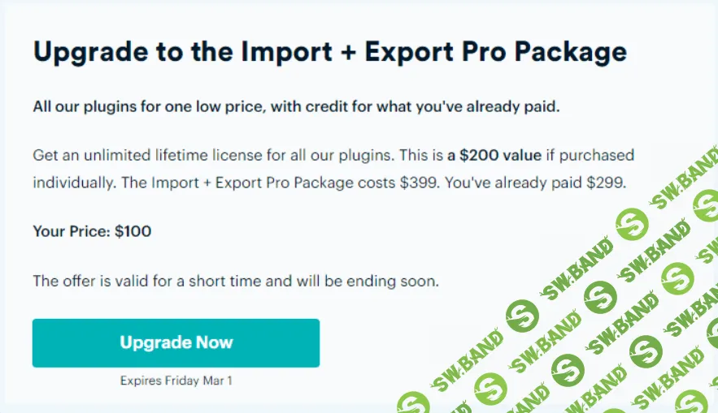Click the Upgrade Now button

tap(176, 342)
